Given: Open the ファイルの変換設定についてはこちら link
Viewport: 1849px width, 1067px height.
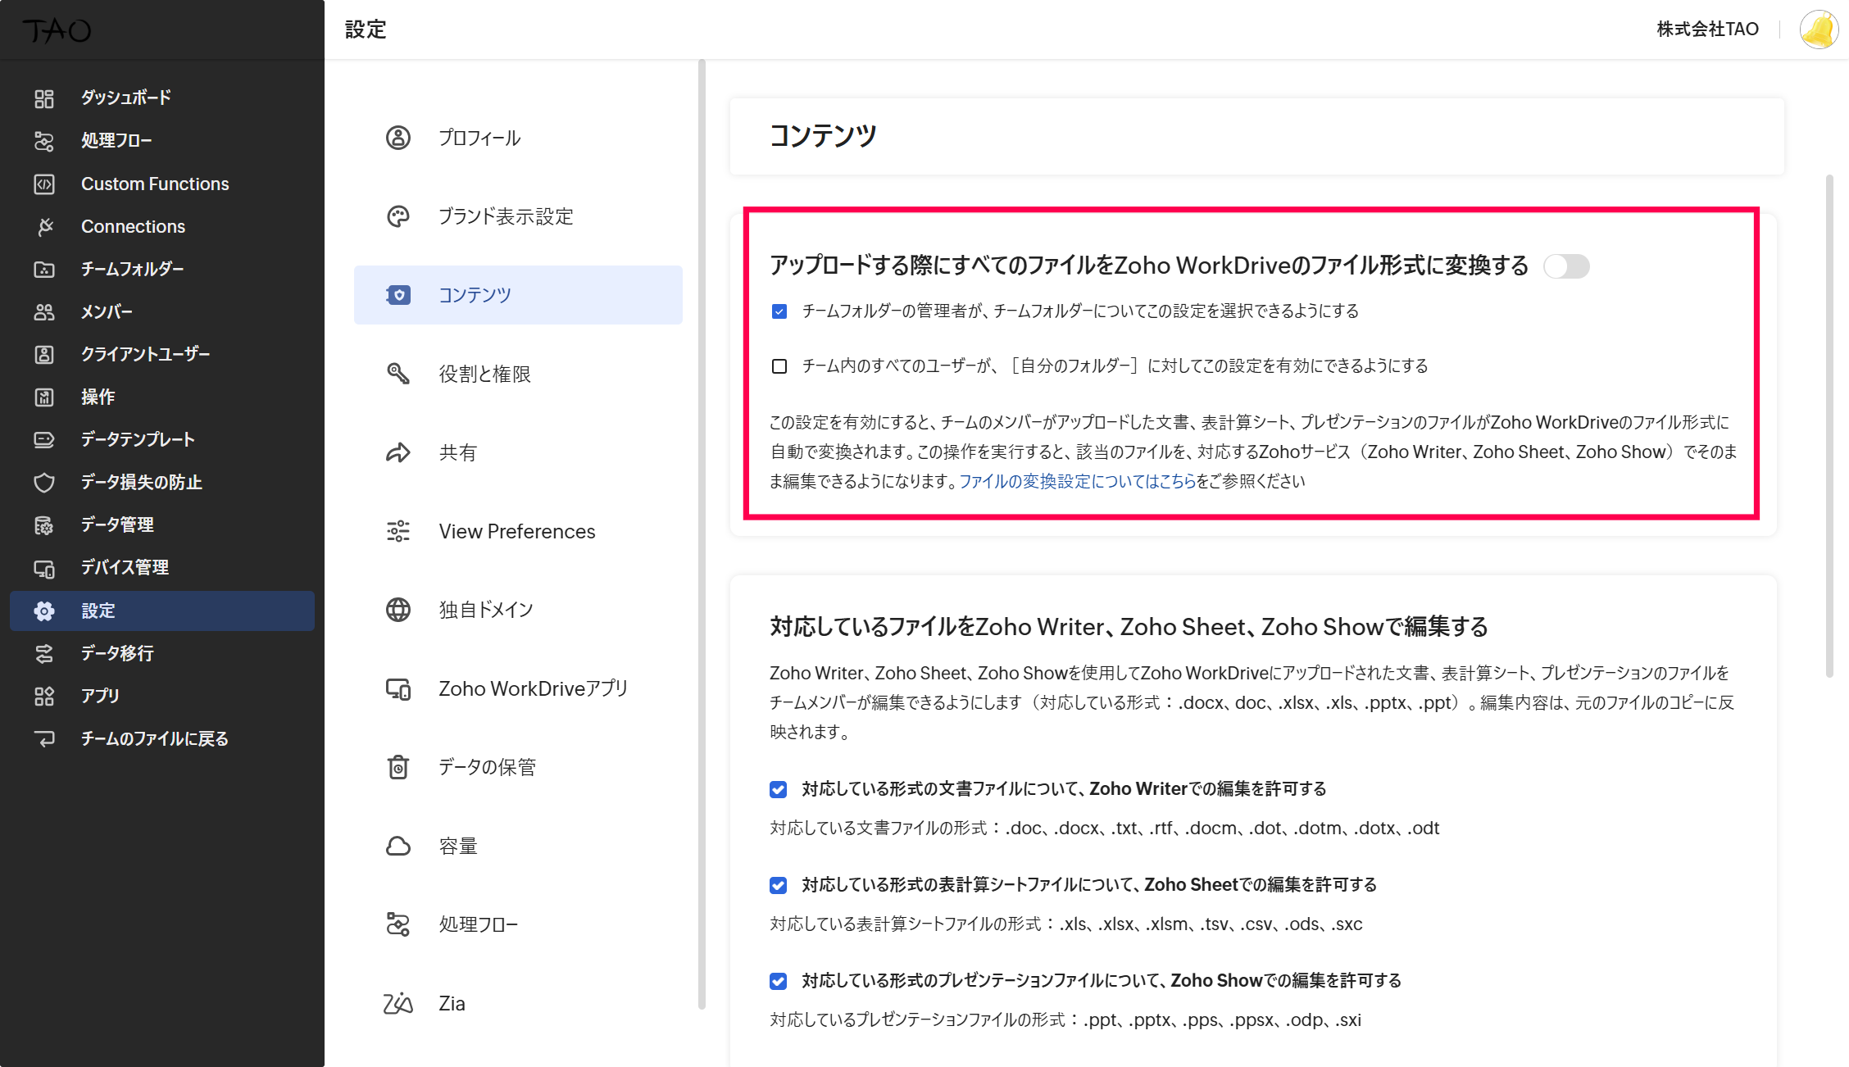Looking at the screenshot, I should (1077, 482).
